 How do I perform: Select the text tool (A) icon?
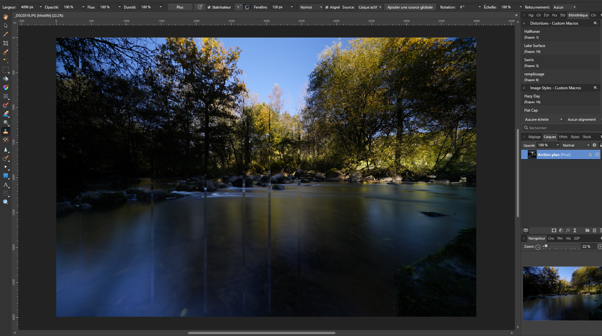pos(6,184)
